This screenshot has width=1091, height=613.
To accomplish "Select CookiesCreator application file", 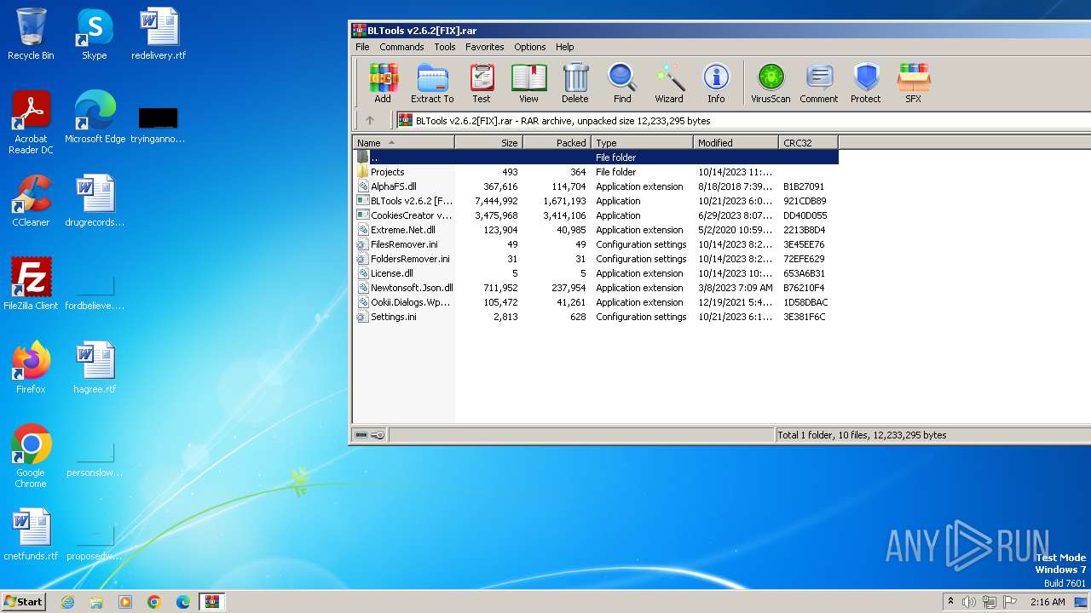I will (x=596, y=215).
